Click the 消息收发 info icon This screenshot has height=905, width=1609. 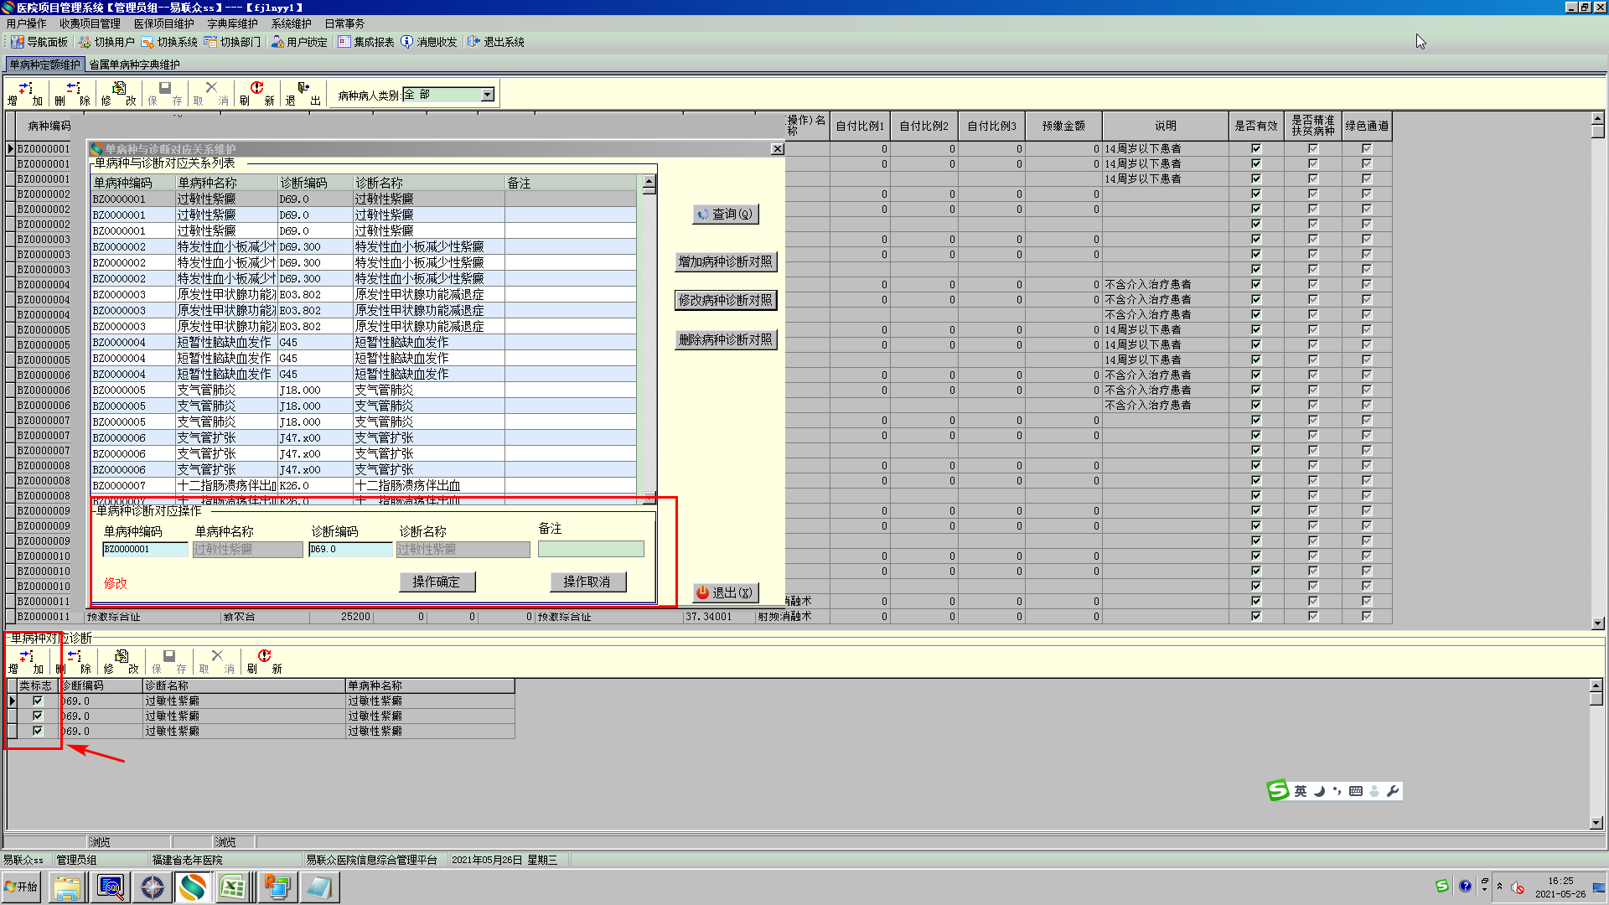[x=407, y=42]
